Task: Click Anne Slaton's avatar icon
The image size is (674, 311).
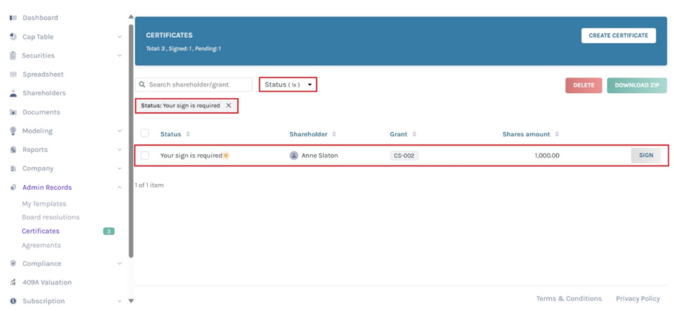Action: (294, 155)
